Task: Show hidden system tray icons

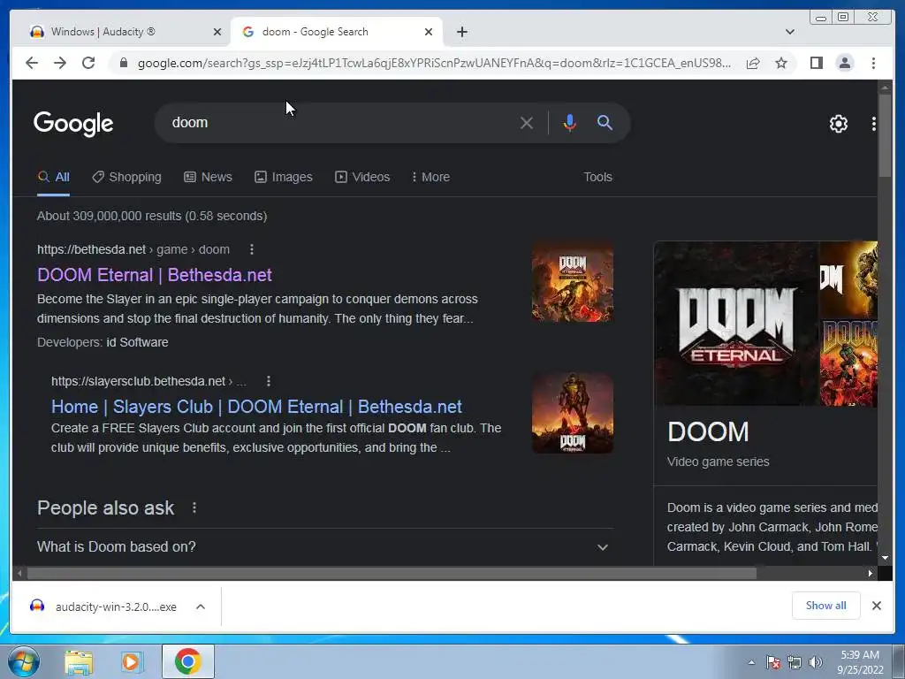Action: [x=751, y=662]
